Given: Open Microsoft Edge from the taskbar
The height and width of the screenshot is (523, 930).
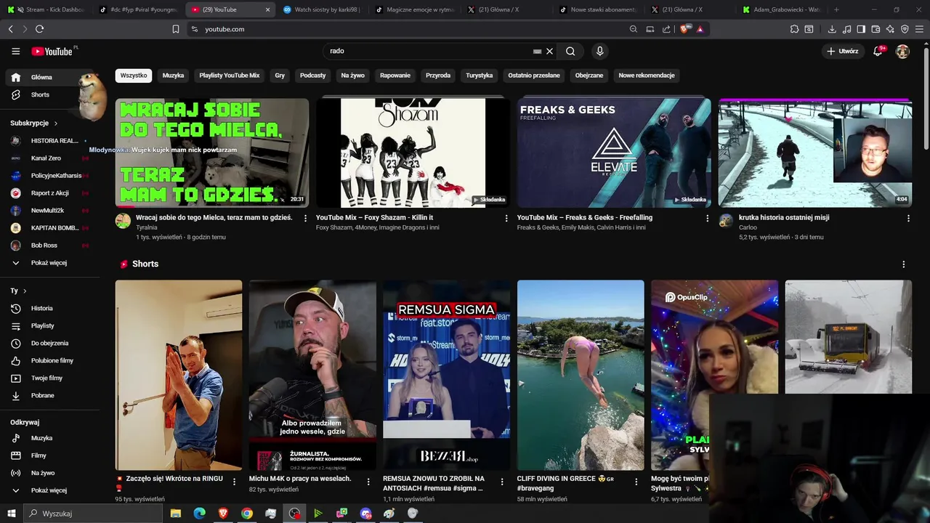Looking at the screenshot, I should 200,514.
